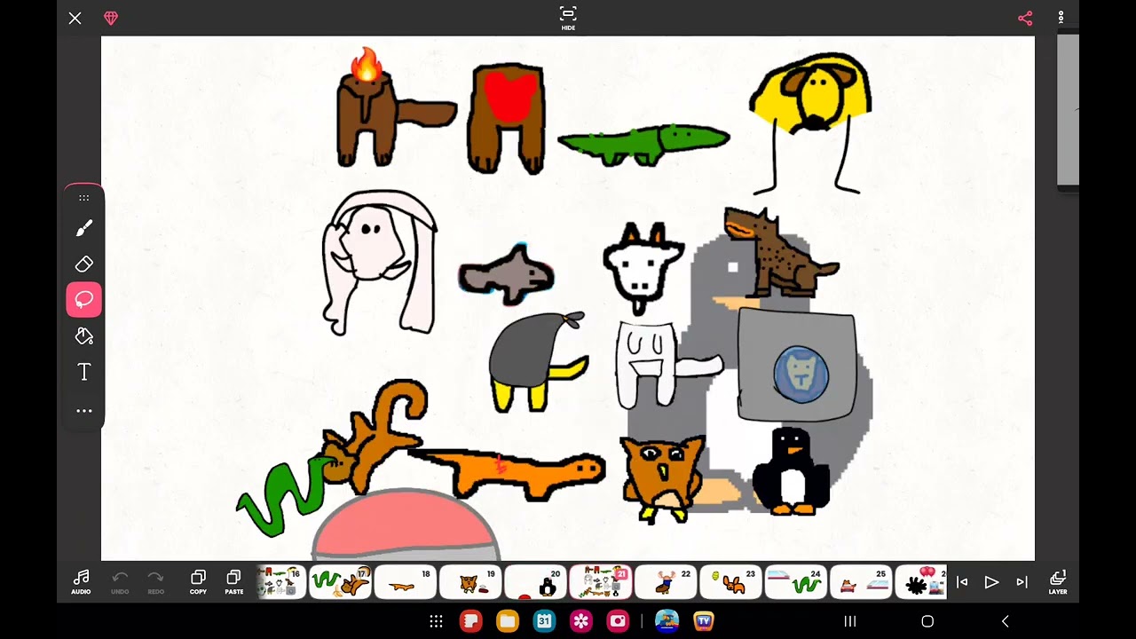Tap the Recents navigation button

850,621
